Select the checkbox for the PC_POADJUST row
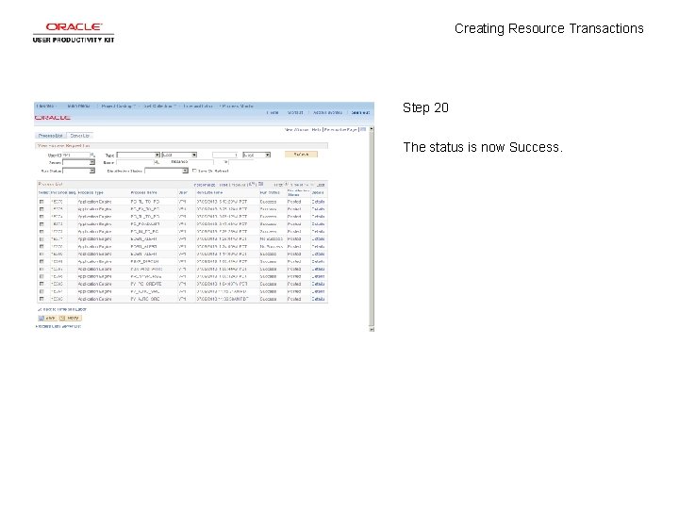The image size is (679, 509). coord(41,224)
